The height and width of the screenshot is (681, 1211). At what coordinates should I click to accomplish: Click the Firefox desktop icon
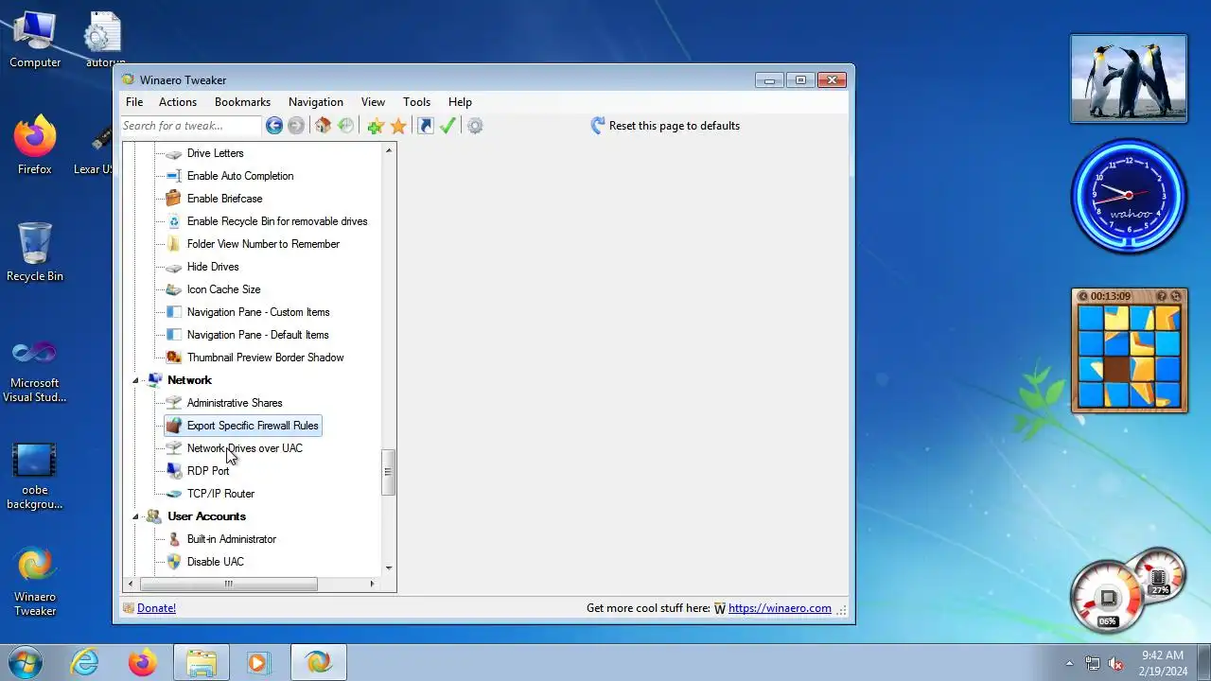pyautogui.click(x=35, y=146)
